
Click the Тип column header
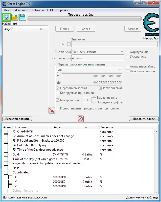(91, 127)
